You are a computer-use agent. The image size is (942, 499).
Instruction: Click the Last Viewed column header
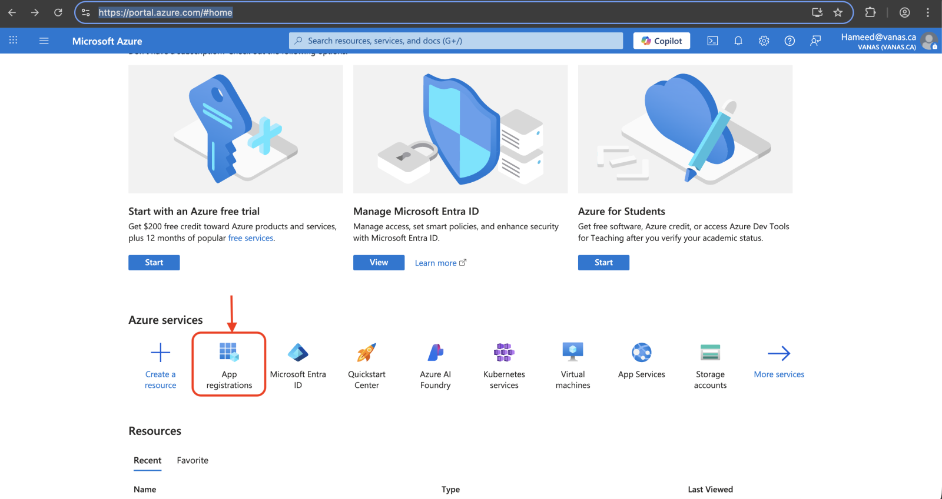coord(711,490)
